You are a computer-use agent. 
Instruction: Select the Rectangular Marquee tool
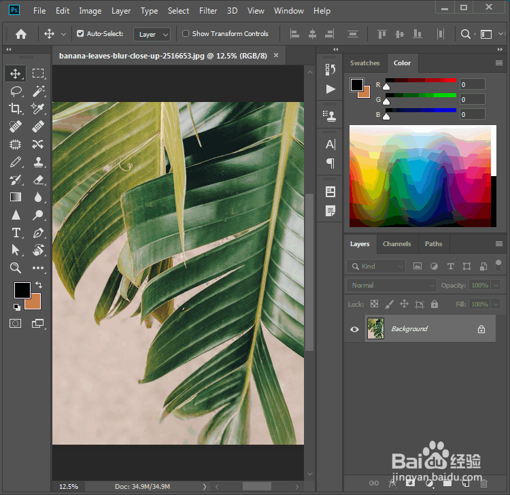click(x=38, y=73)
